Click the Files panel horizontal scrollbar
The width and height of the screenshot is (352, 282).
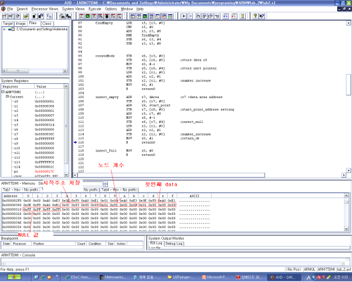pyautogui.click(x=34, y=71)
